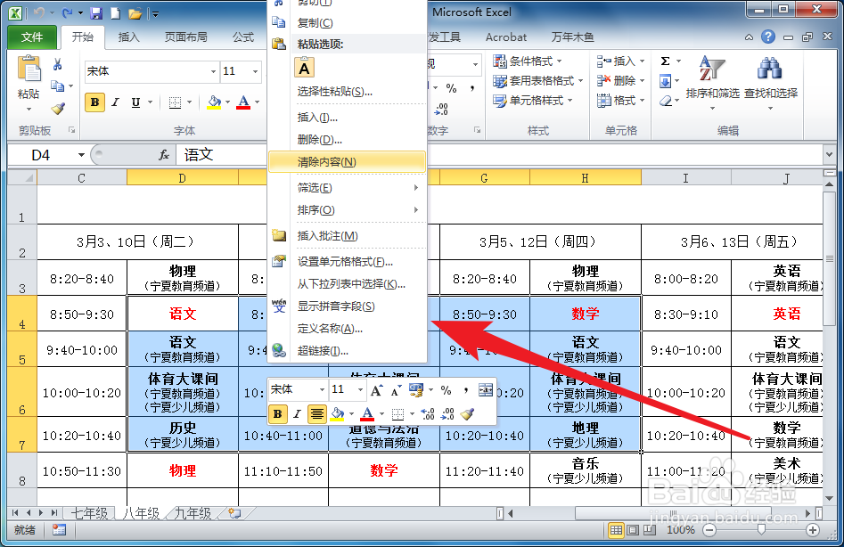
Task: Click the Undo arrow in quick access toolbar
Action: pyautogui.click(x=38, y=12)
